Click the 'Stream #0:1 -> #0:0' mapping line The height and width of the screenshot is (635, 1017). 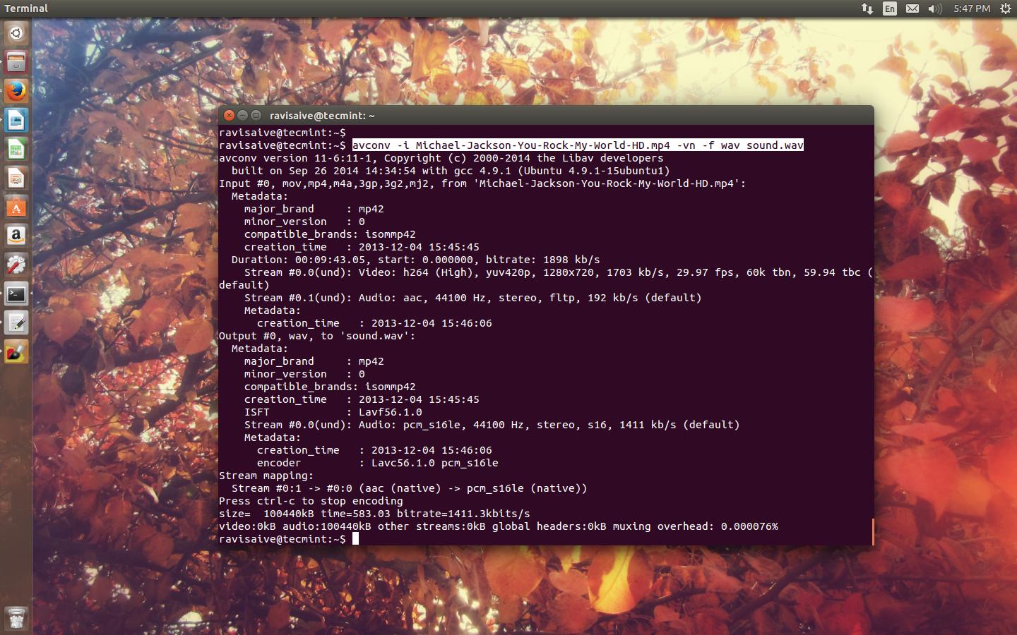[x=410, y=488]
